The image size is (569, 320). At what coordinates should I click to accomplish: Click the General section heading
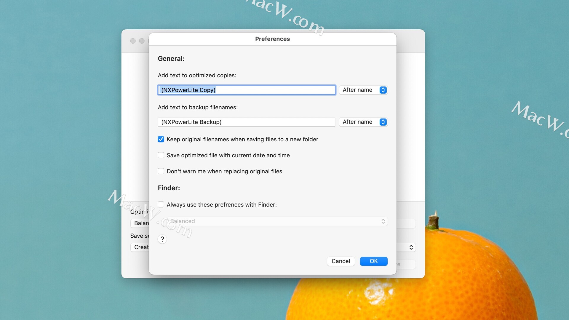coord(171,59)
